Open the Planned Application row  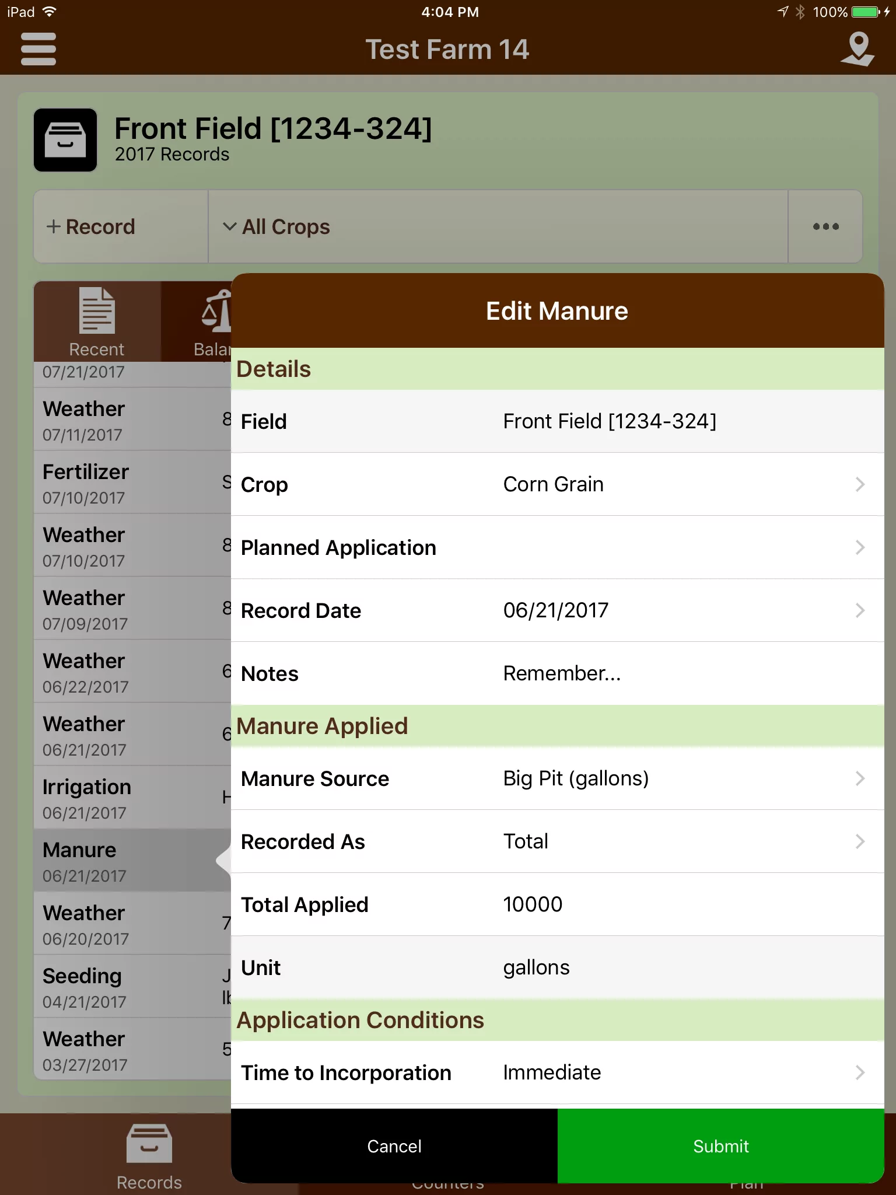[558, 547]
